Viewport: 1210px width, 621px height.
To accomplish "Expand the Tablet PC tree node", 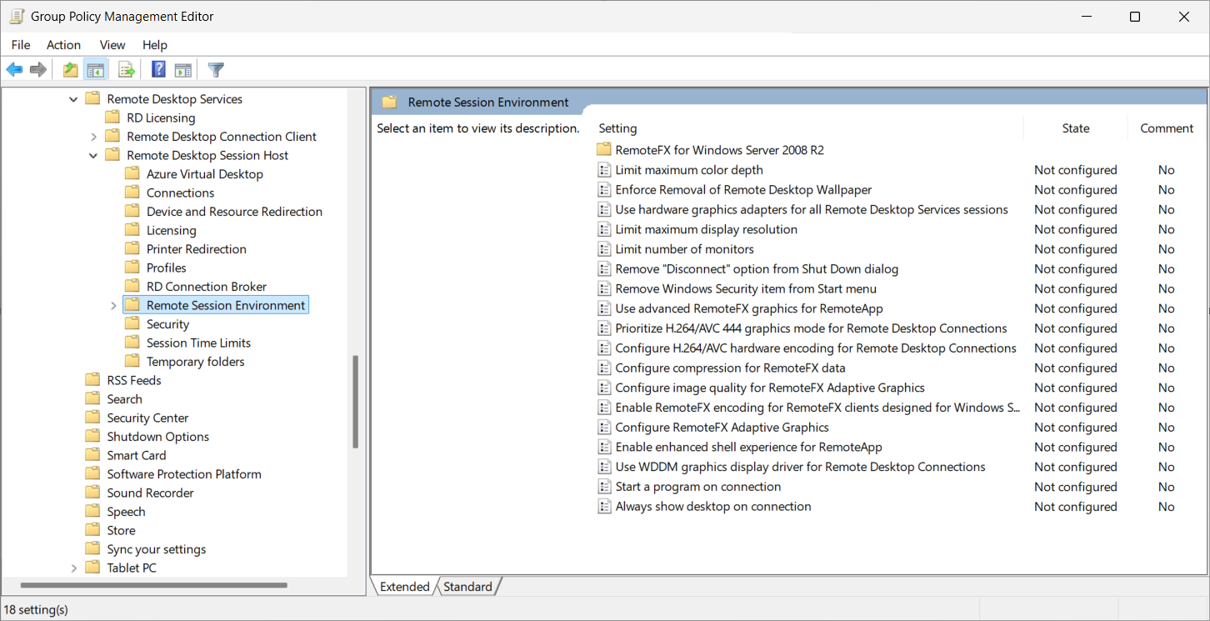I will (x=73, y=568).
